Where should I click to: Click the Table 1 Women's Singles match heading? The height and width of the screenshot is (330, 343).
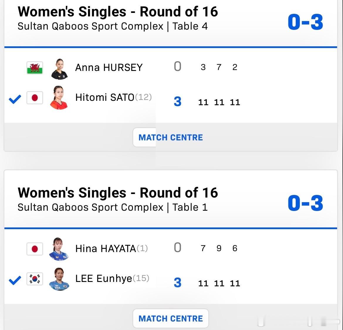(x=118, y=193)
